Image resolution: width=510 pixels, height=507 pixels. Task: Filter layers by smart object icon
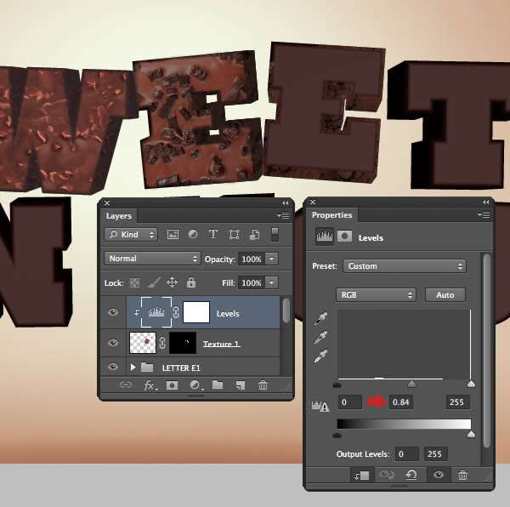point(254,234)
